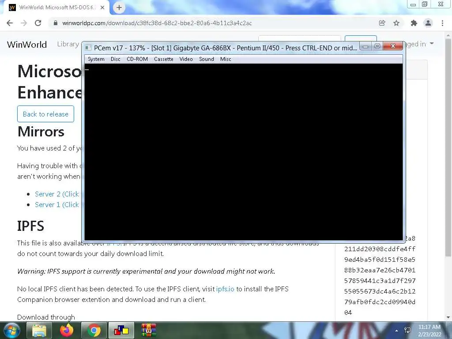This screenshot has height=339, width=452.
Task: Open Chrome extensions puzzle icon
Action: pyautogui.click(x=414, y=23)
